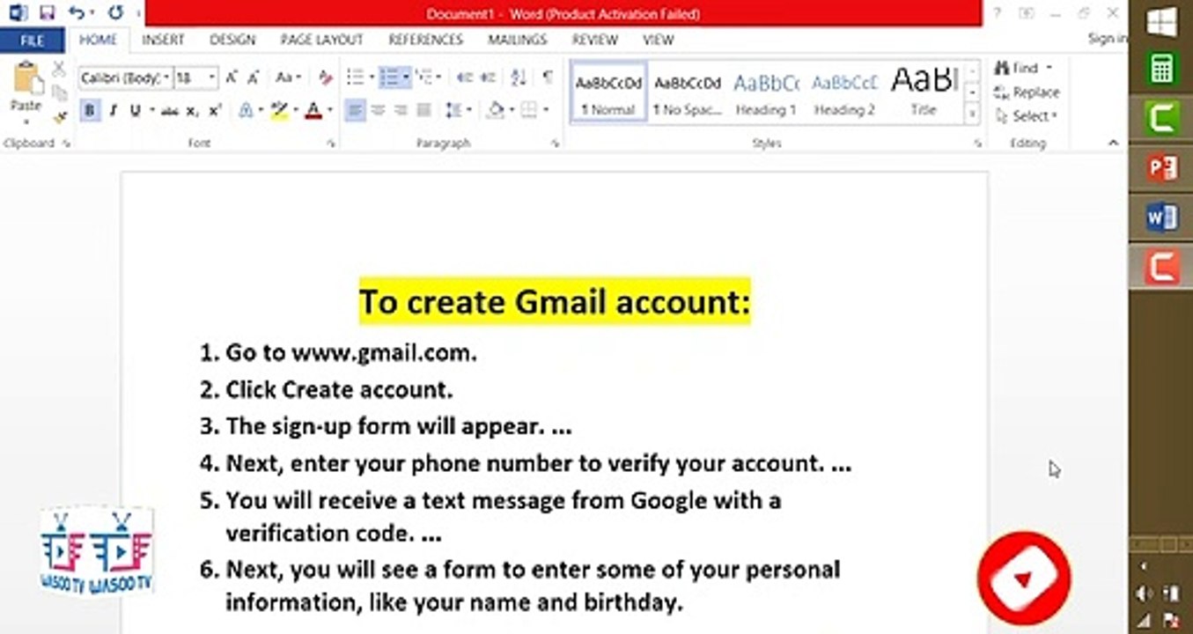This screenshot has width=1193, height=634.
Task: Switch to the INSERT tab
Action: click(163, 40)
